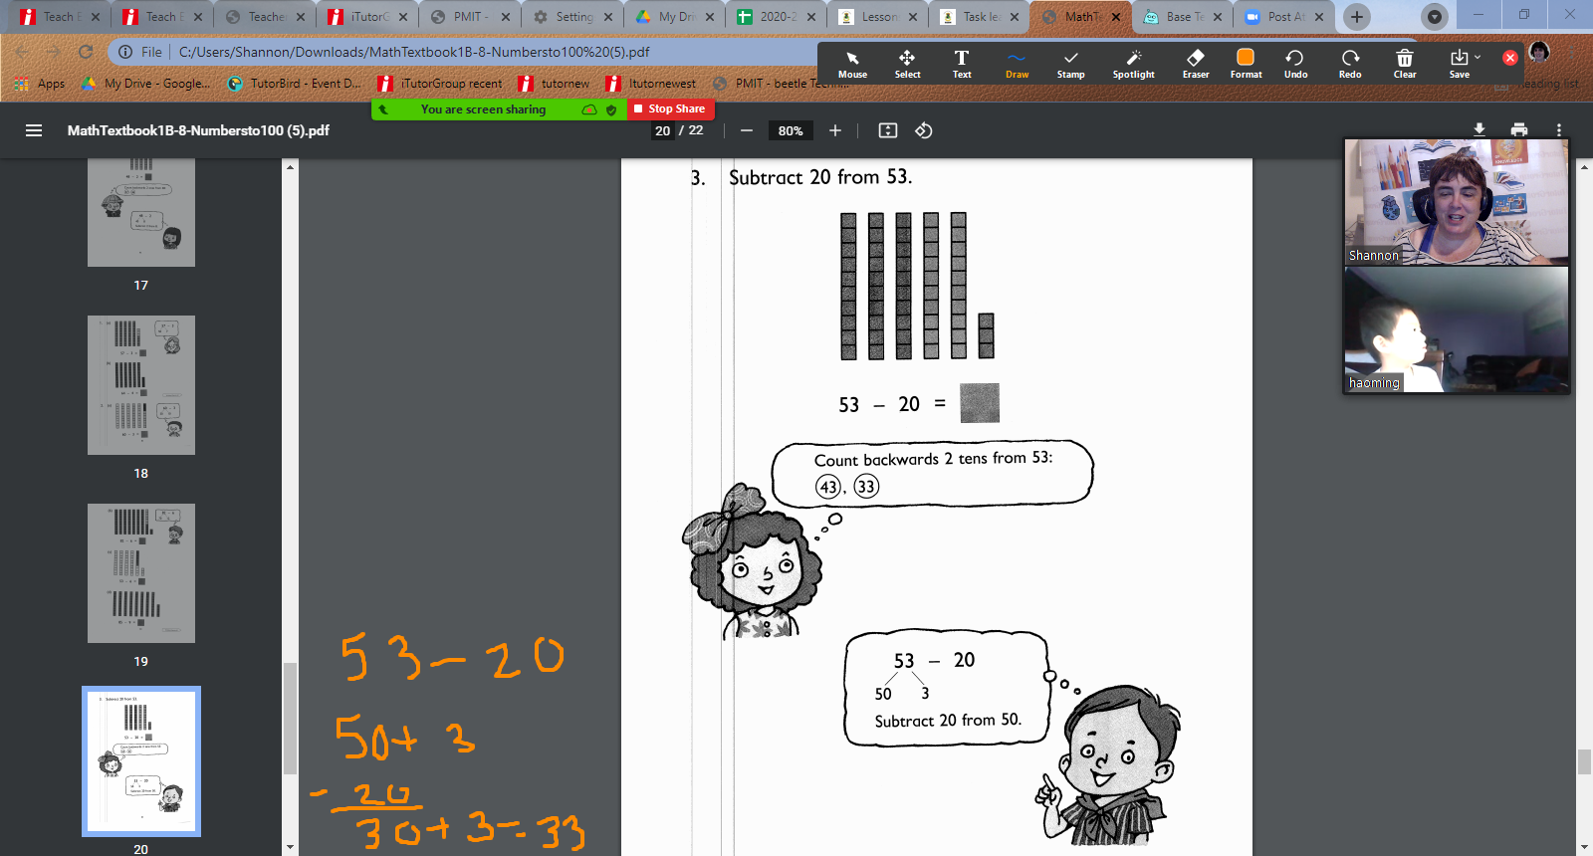This screenshot has width=1593, height=856.
Task: Open page 18 thumbnail
Action: (141, 385)
